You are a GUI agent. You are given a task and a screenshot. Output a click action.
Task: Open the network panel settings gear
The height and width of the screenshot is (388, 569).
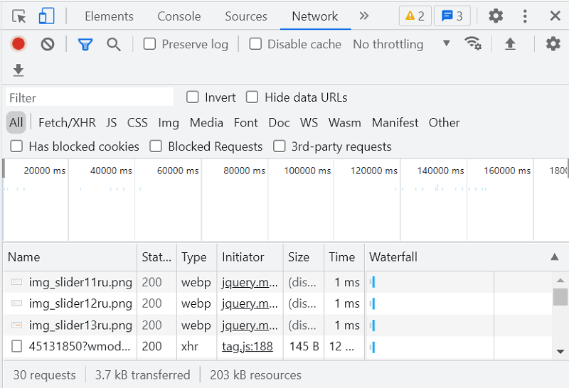point(553,44)
